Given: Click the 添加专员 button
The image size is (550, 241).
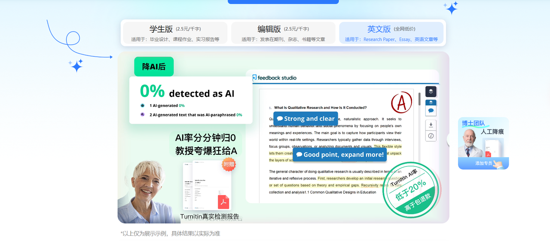Looking at the screenshot, I should click(483, 163).
